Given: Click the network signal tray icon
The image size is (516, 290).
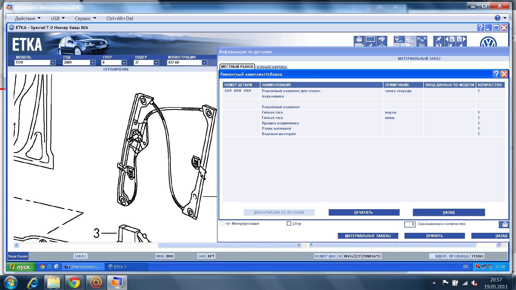Looking at the screenshot, I should tap(465, 283).
